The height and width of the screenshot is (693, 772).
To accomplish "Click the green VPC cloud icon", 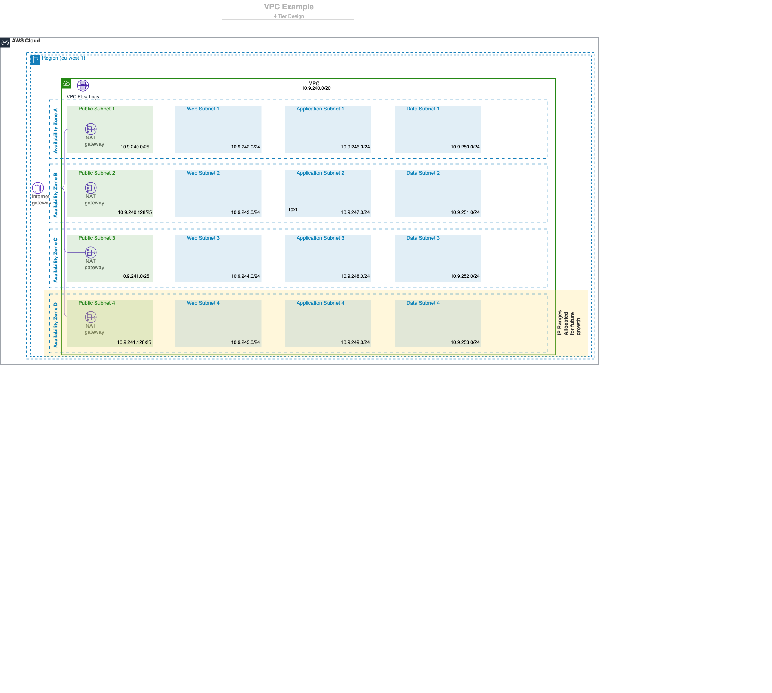I will (x=66, y=83).
